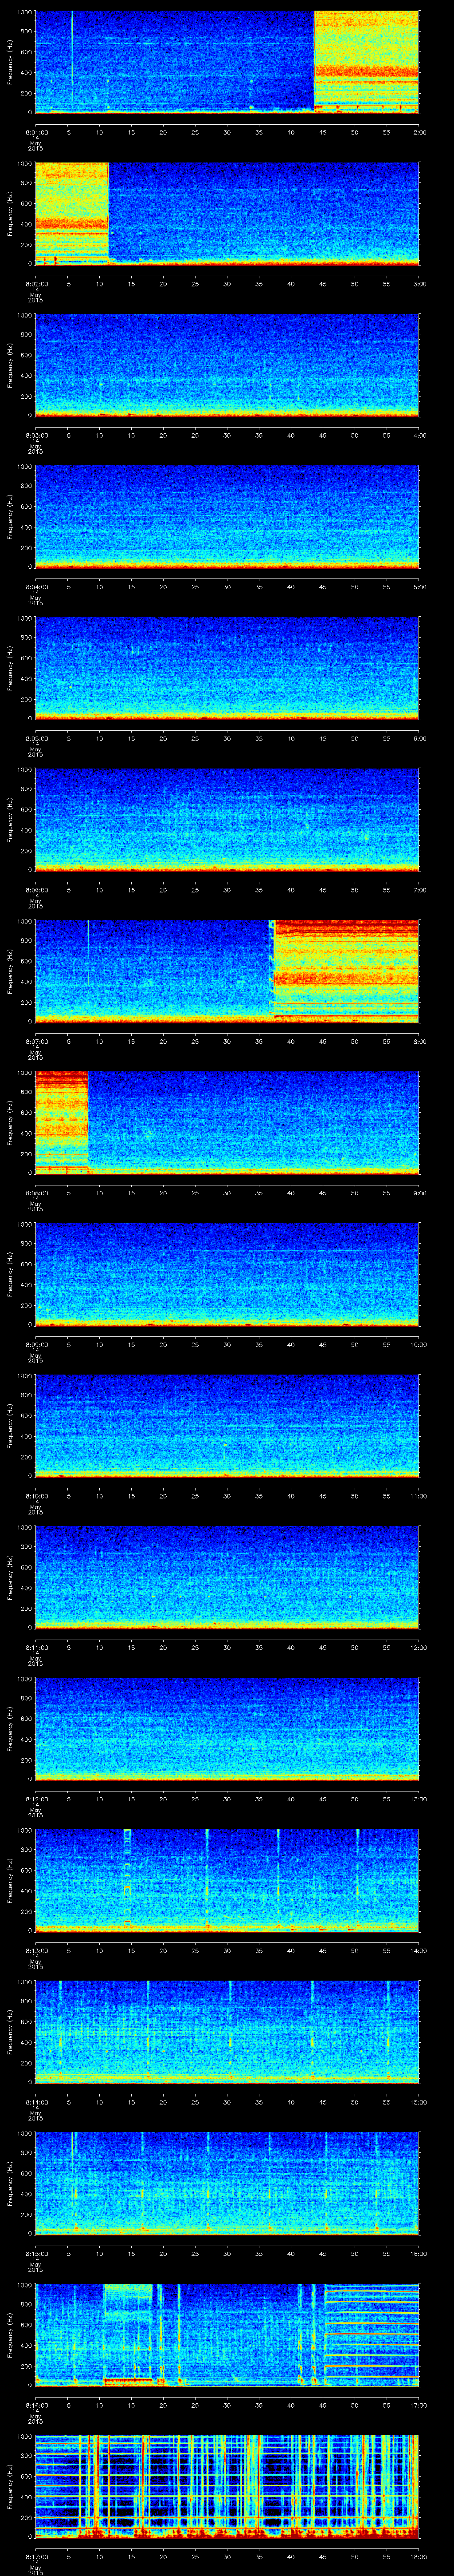
Task: Select the spectrogram panel beginning at 8:01:00
Action: pos(227,62)
